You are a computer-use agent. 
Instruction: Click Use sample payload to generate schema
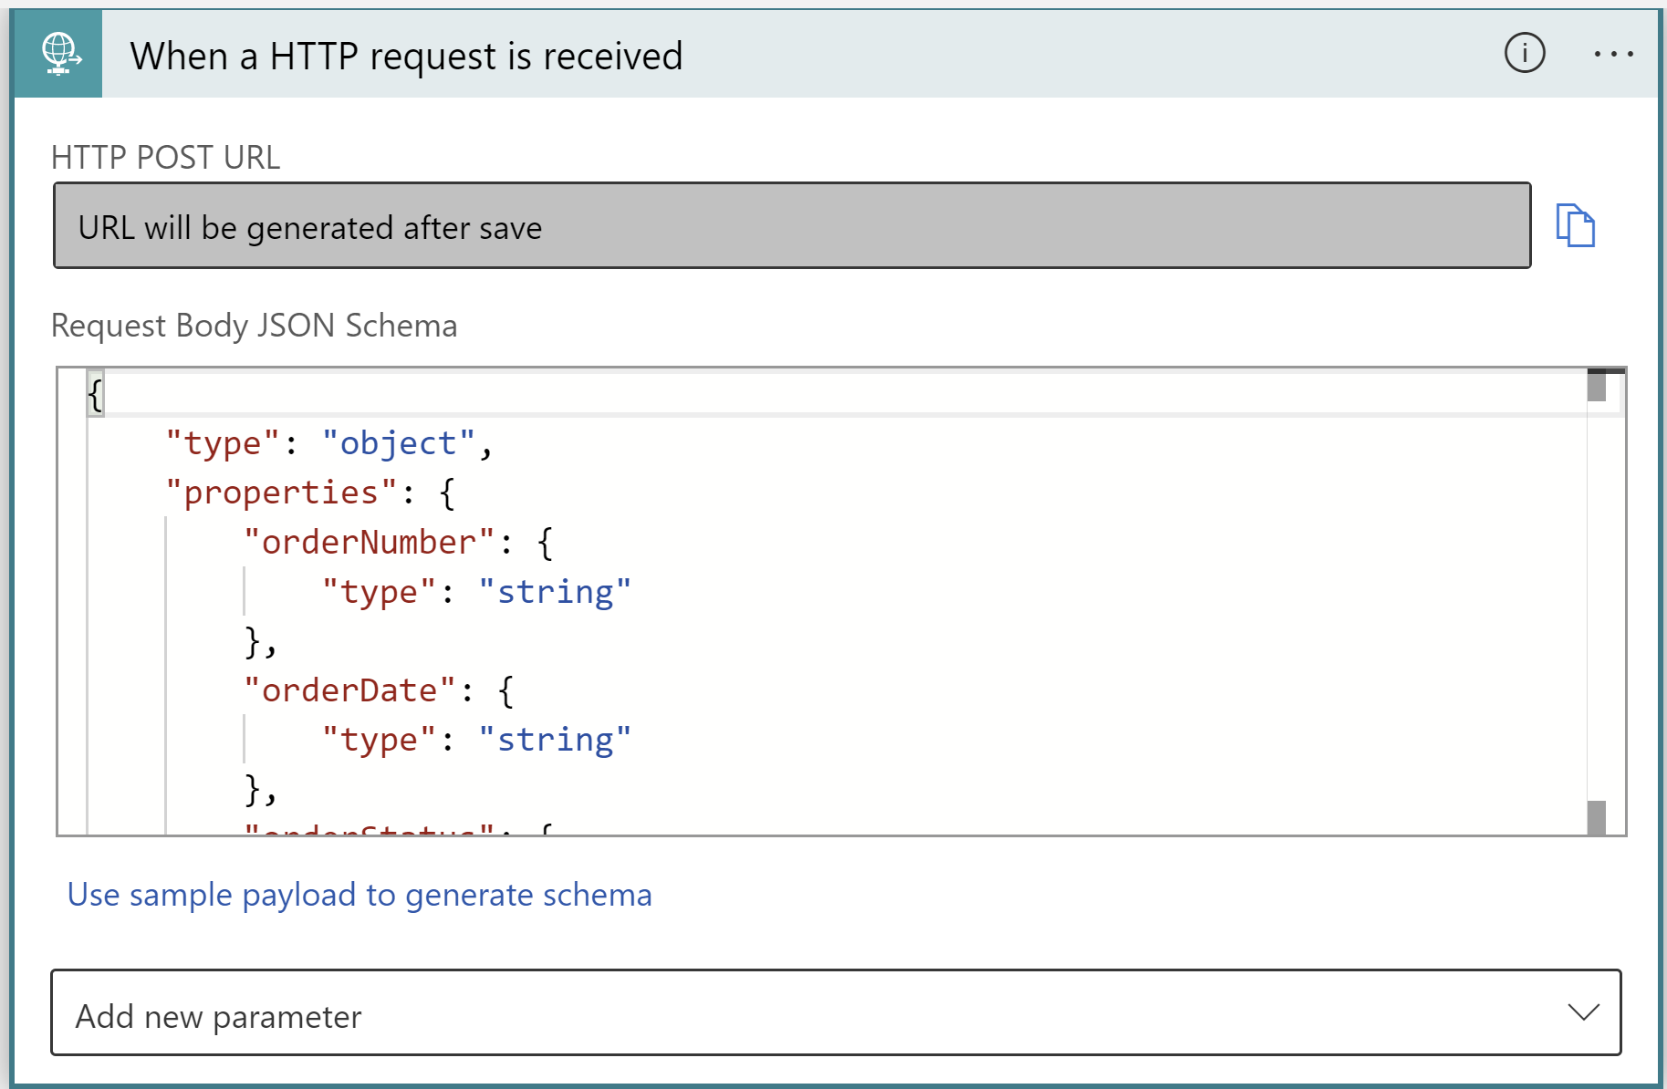point(359,895)
